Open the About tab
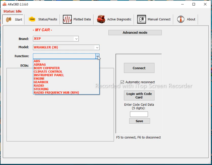Viewport: 212px width, 165px height. [186, 19]
